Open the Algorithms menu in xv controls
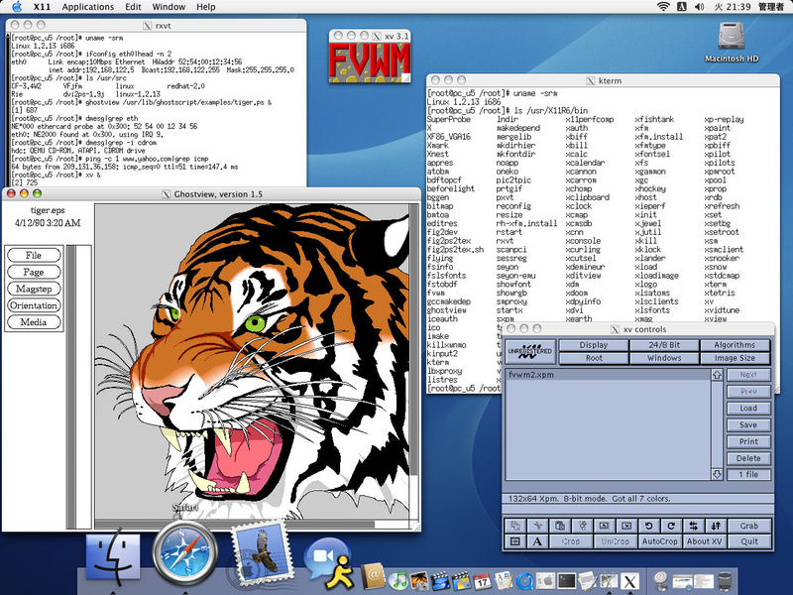793x595 pixels. [735, 345]
